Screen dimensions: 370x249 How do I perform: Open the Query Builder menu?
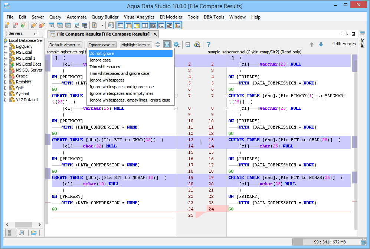pyautogui.click(x=105, y=17)
